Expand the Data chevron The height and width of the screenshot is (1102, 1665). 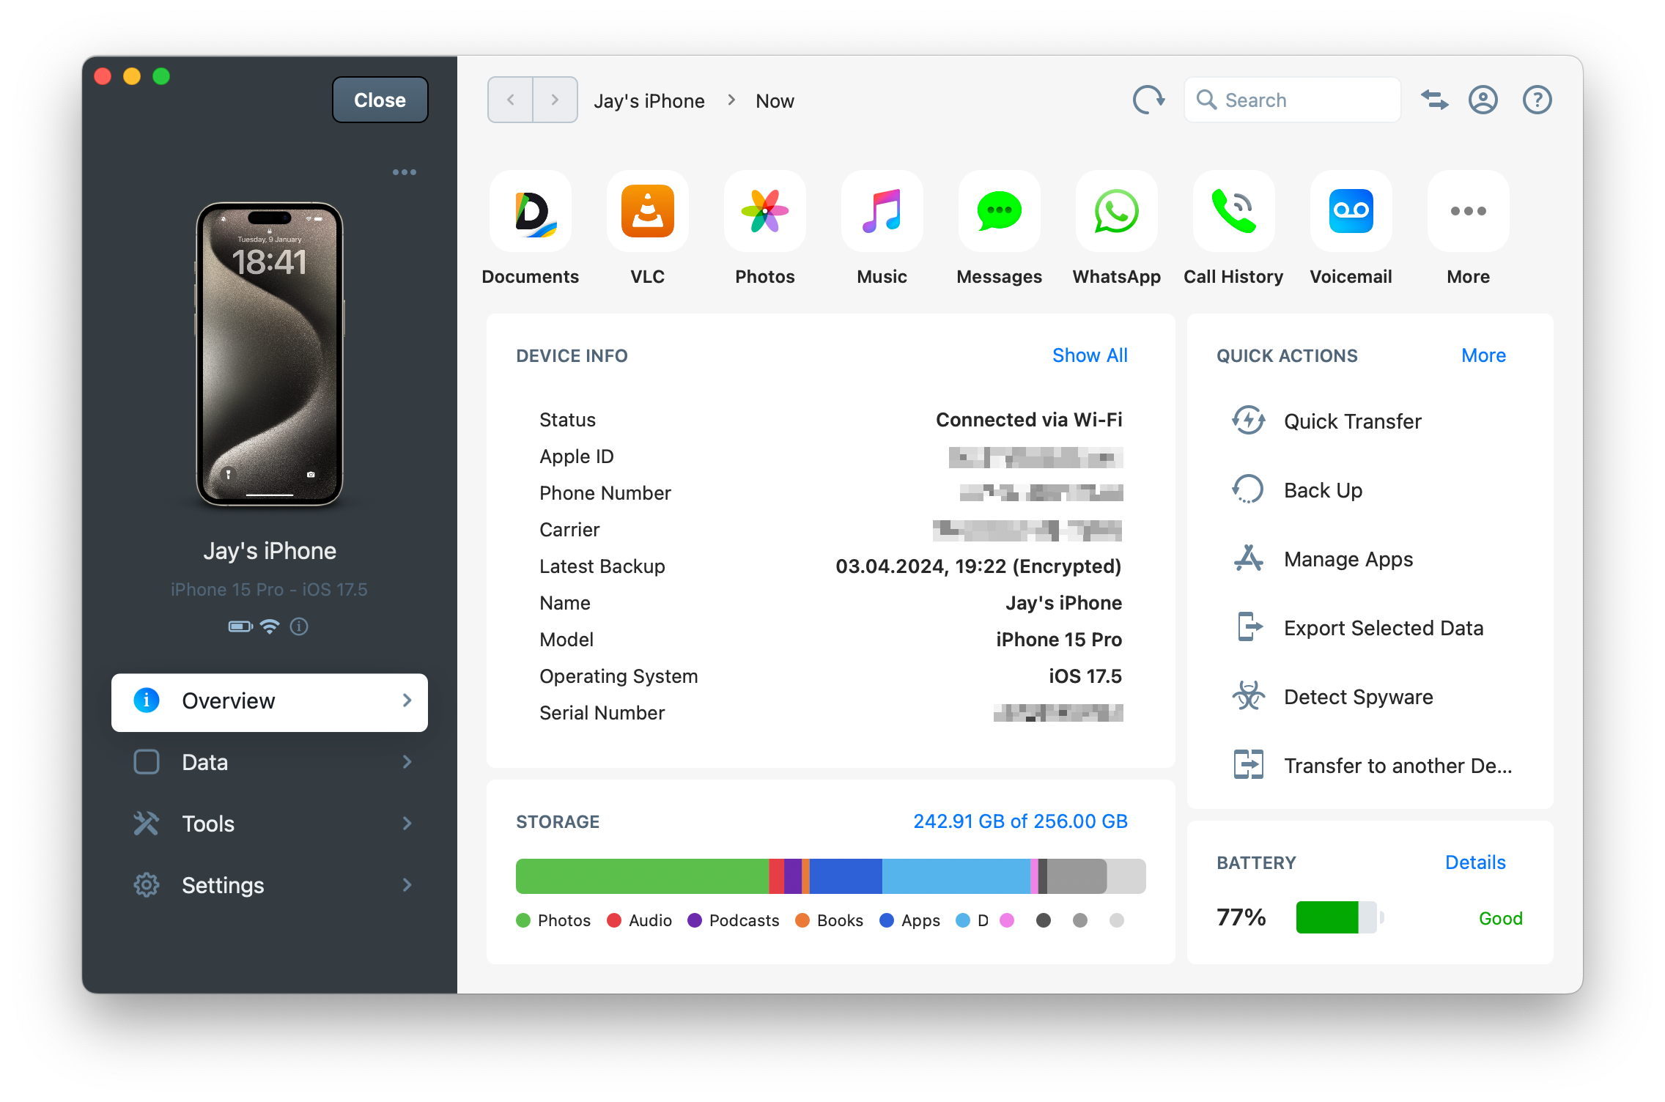(x=407, y=762)
